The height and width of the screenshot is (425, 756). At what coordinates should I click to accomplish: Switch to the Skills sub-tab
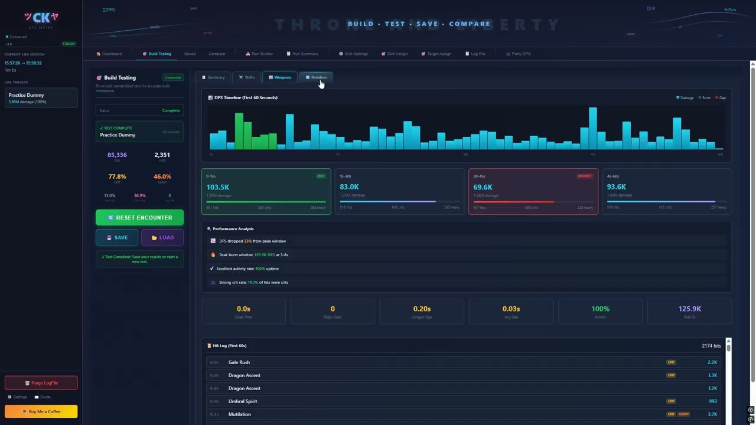(x=247, y=77)
